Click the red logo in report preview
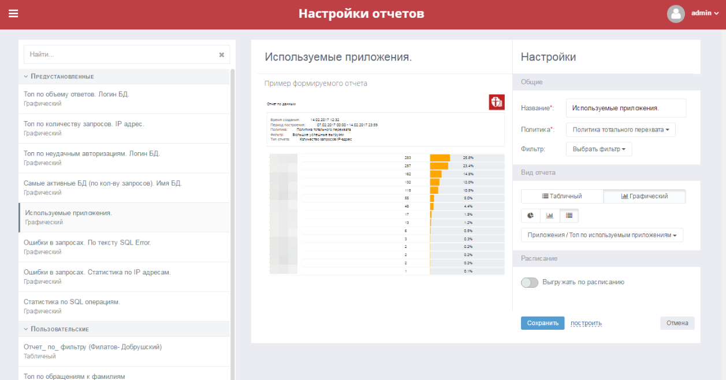 click(497, 102)
